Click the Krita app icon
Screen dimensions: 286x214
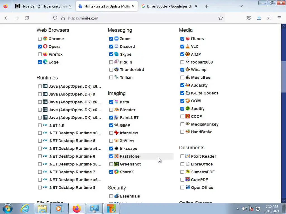[116, 102]
